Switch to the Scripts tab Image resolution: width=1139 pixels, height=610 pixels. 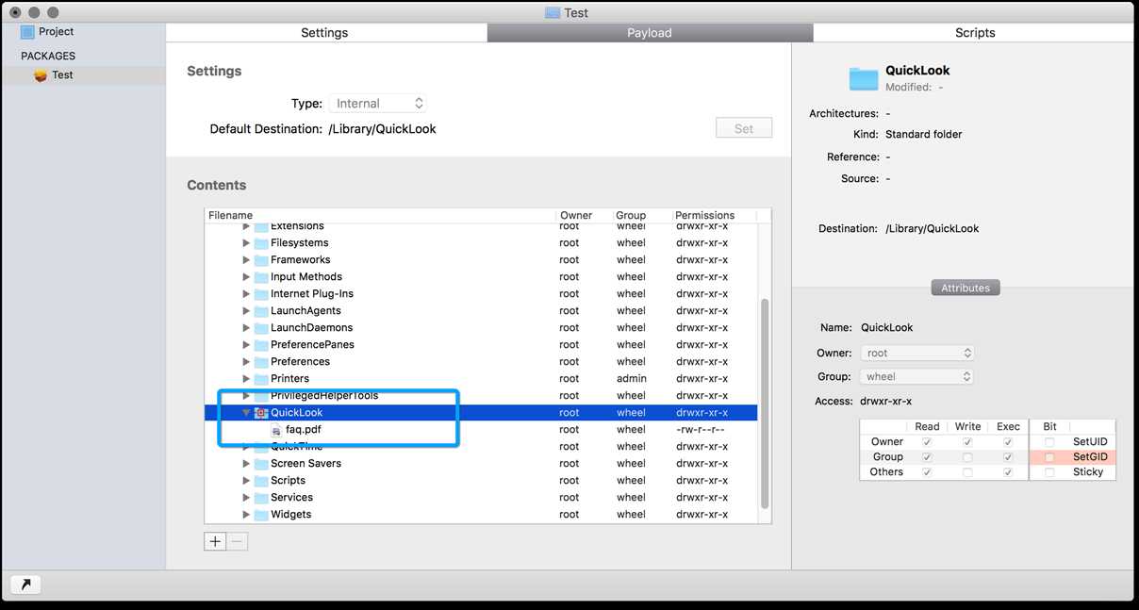point(974,33)
